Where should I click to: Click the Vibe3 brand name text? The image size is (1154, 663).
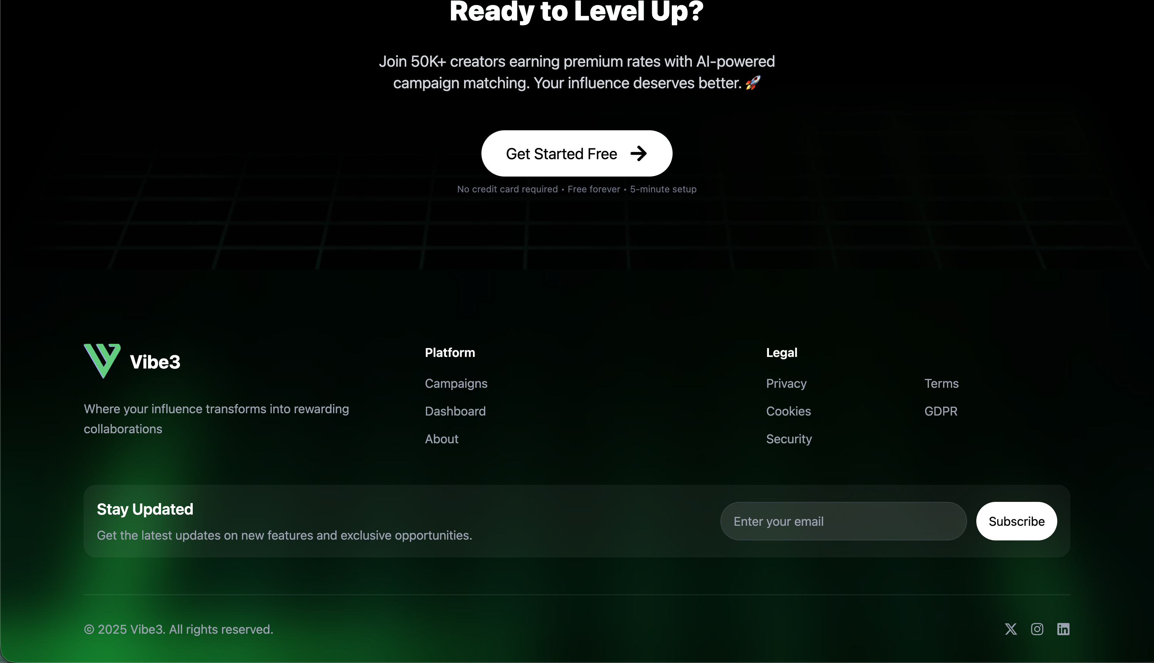[155, 362]
